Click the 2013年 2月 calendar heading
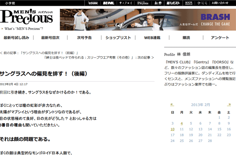Screen dimensions: 236x157 point(200,105)
